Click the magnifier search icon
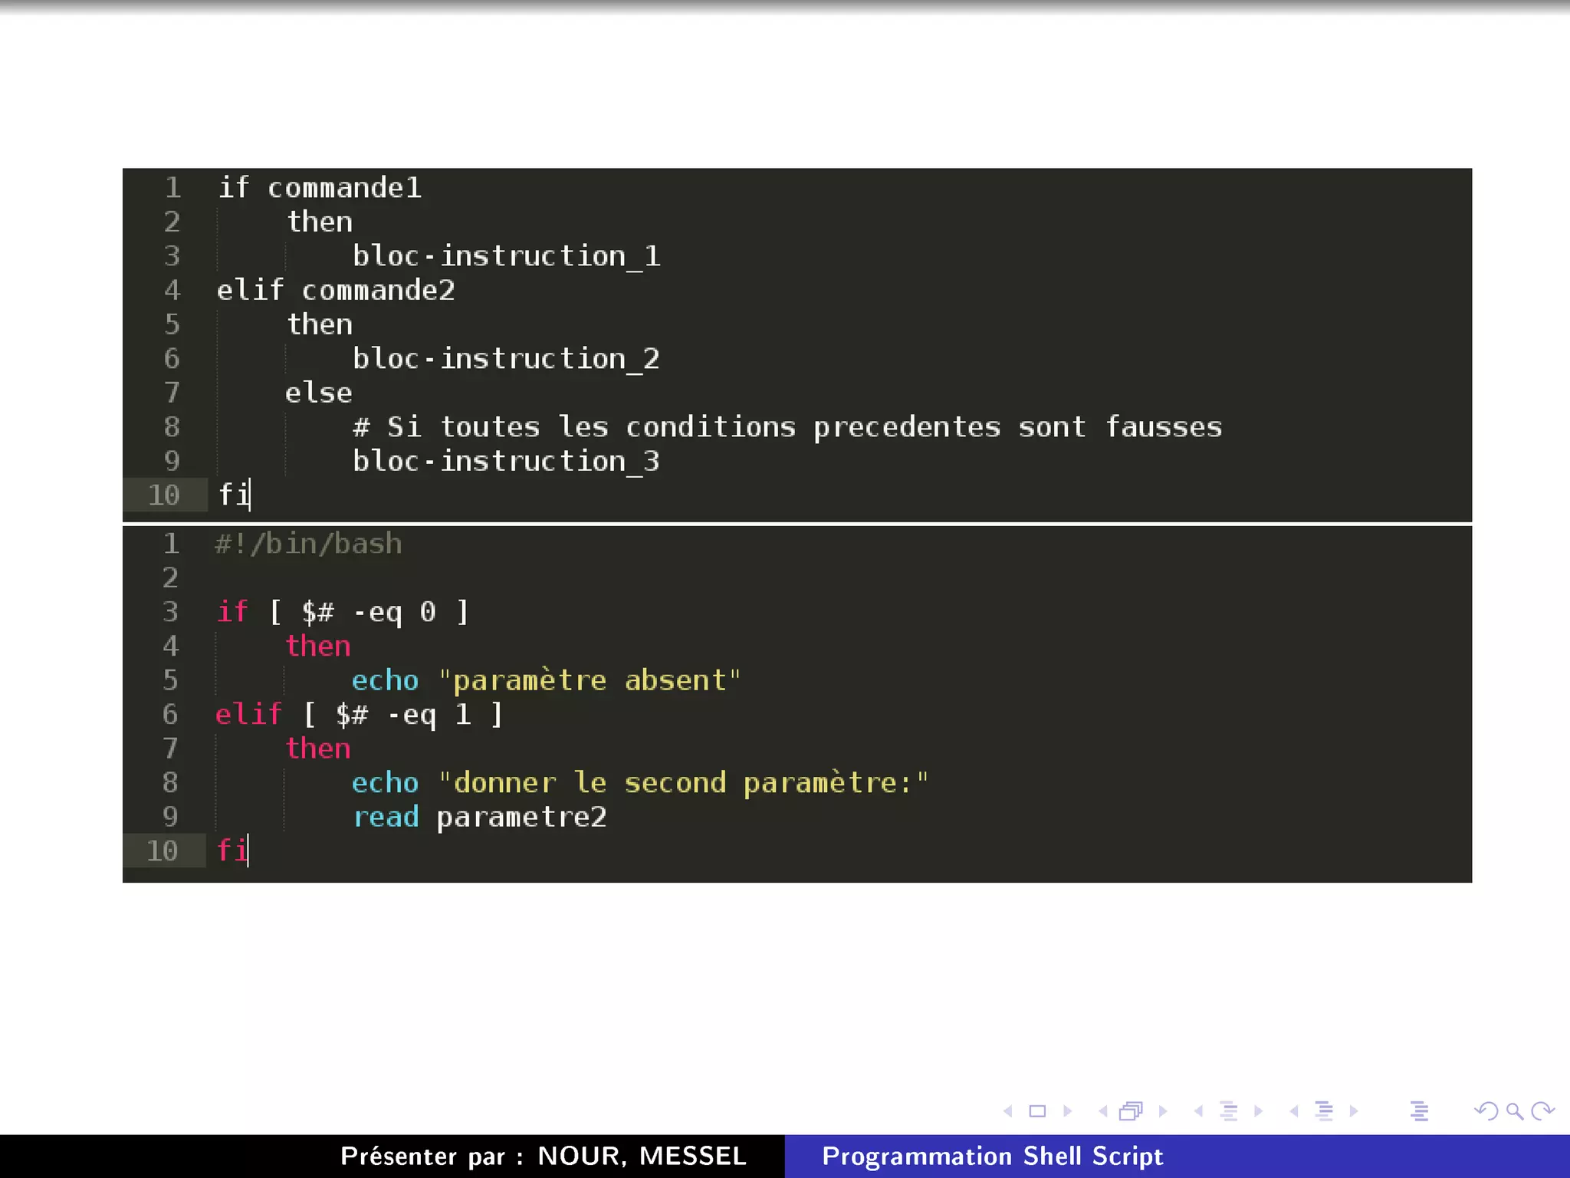The image size is (1570, 1178). (1514, 1111)
